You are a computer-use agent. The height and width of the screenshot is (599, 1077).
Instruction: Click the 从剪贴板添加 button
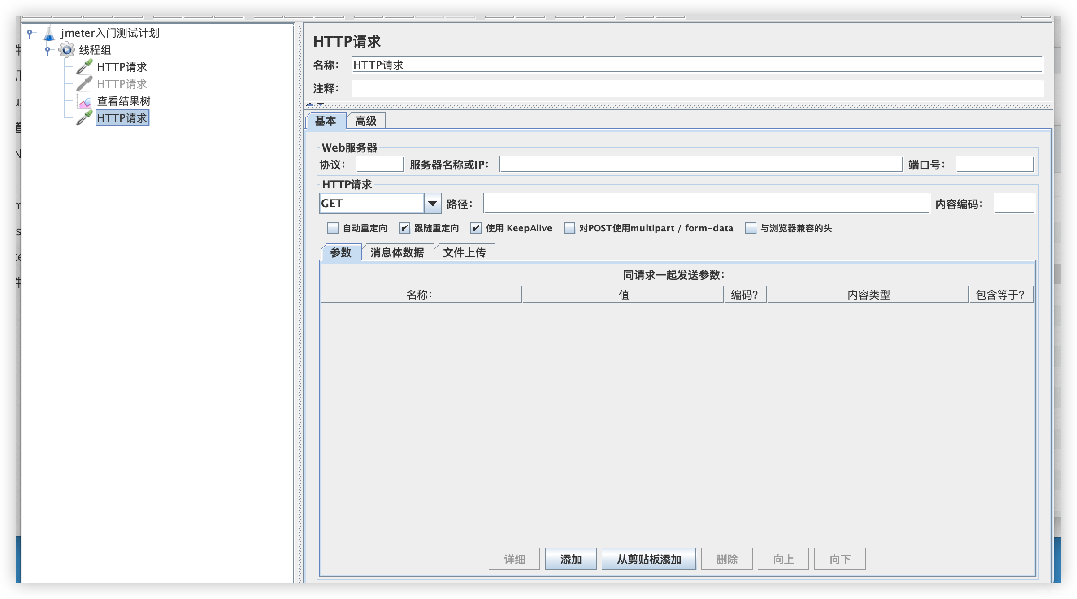coord(649,559)
